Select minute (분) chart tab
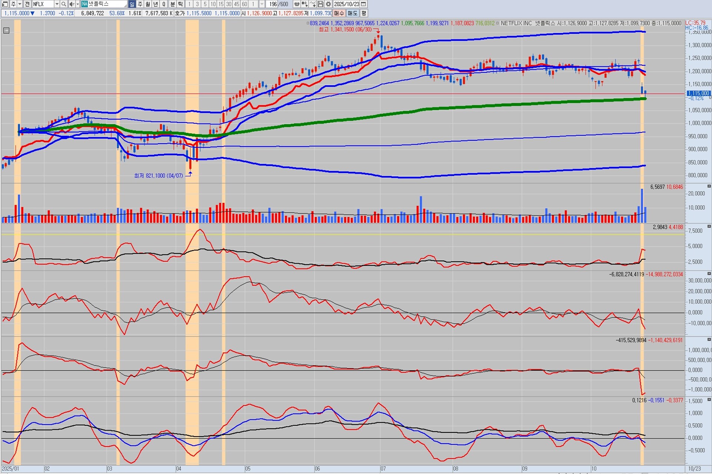 tap(172, 4)
